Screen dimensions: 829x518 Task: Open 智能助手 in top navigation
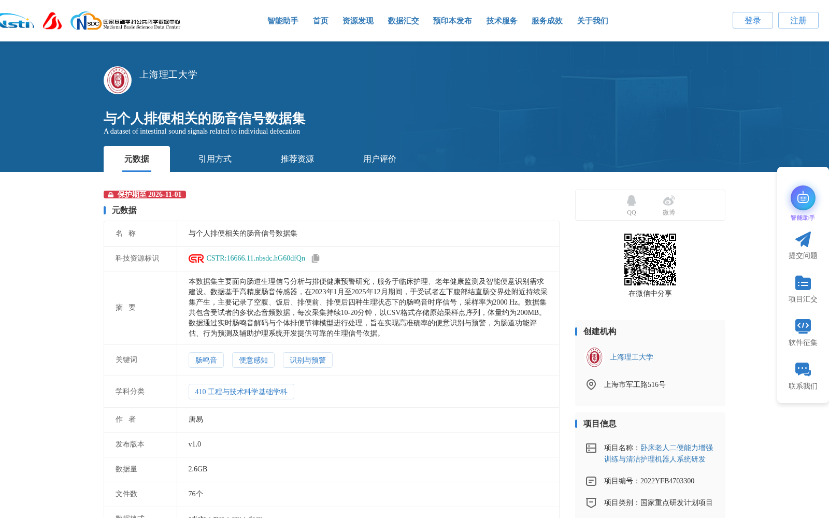(x=283, y=21)
